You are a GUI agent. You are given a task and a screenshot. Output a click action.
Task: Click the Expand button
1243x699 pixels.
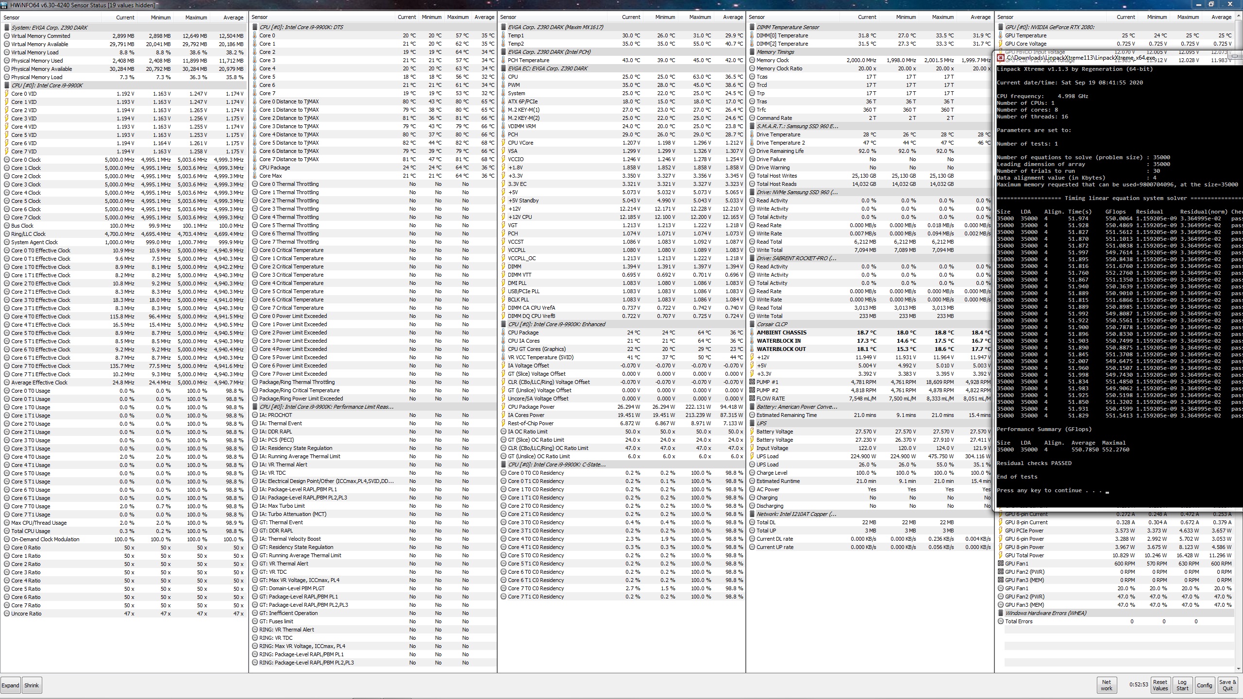coord(11,685)
